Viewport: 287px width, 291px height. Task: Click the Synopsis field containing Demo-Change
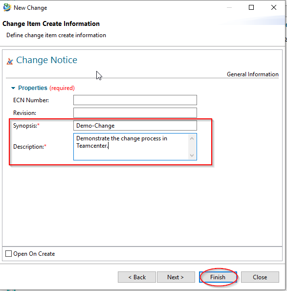coord(135,126)
